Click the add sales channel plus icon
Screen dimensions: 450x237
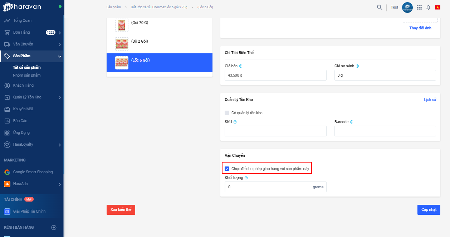(x=54, y=227)
